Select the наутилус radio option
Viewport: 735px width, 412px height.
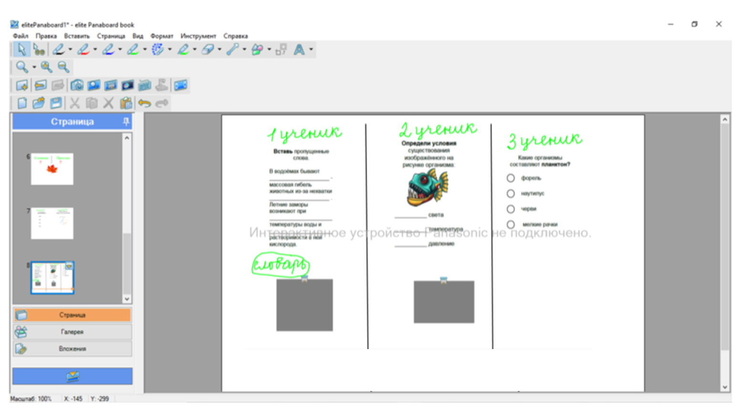click(511, 194)
